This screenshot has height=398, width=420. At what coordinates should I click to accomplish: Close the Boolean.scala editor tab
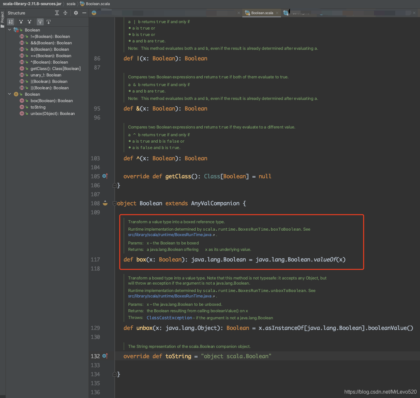(277, 13)
